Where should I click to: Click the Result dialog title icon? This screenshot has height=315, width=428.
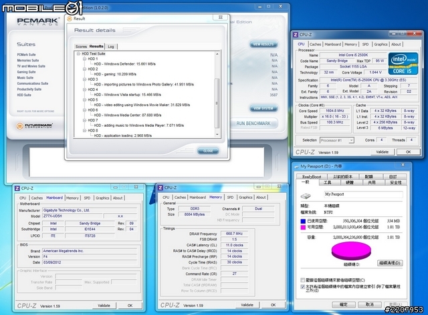coord(70,19)
